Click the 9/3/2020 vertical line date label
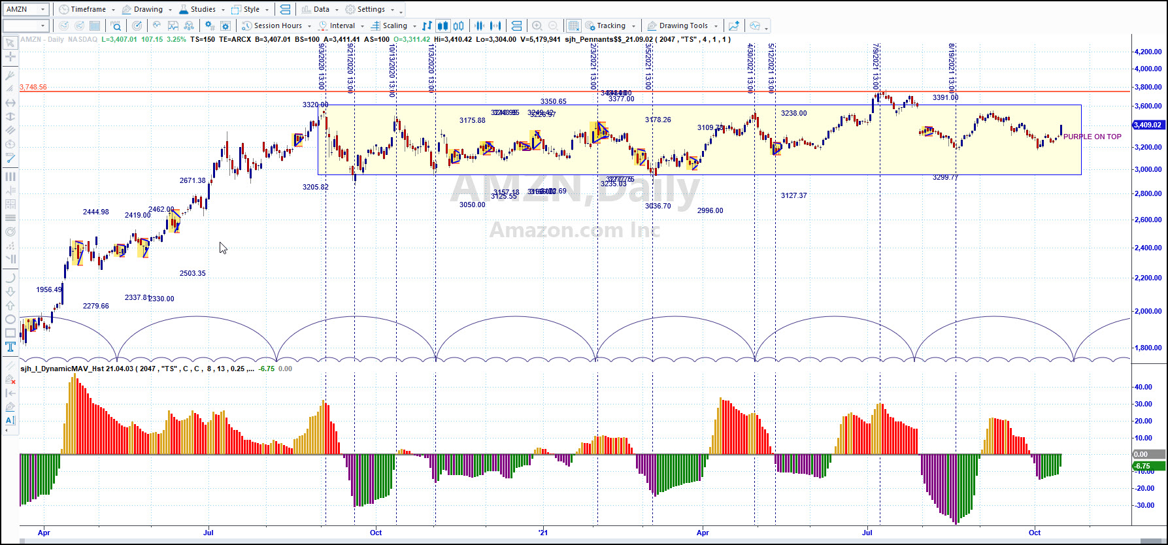 [321, 66]
